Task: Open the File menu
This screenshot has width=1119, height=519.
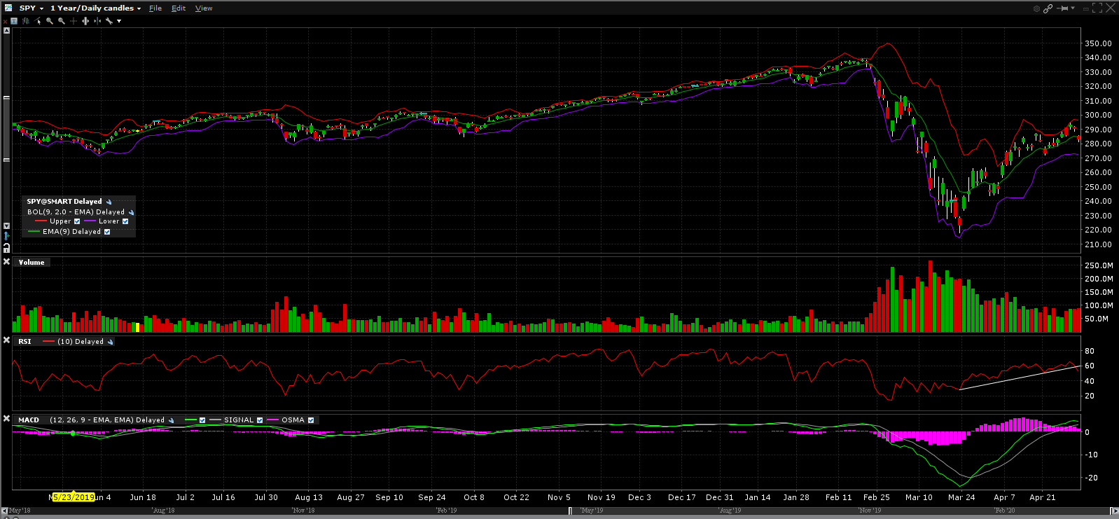Action: [x=155, y=8]
